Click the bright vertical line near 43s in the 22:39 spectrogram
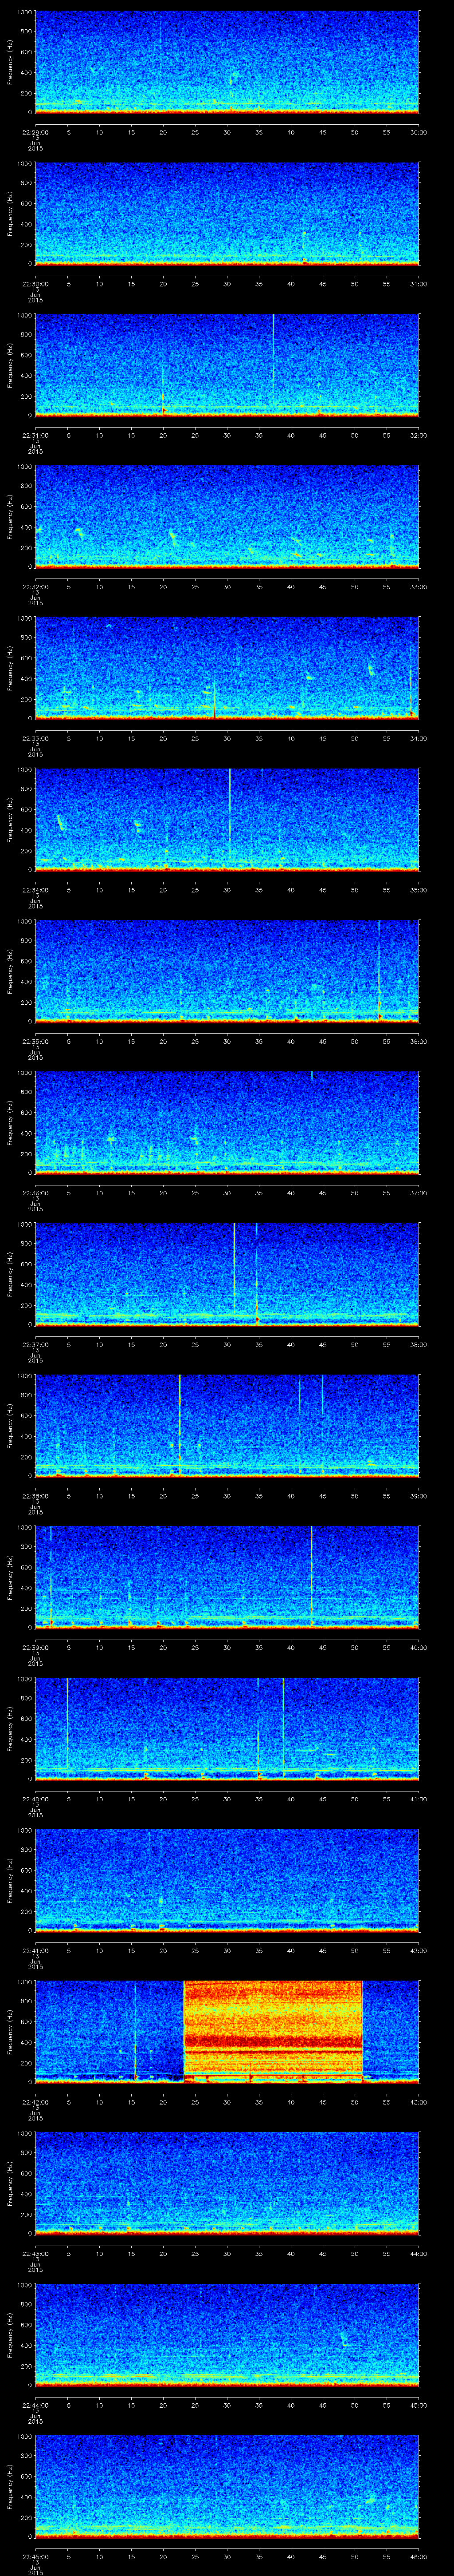Viewport: 454px width, 2576px height. [311, 1577]
